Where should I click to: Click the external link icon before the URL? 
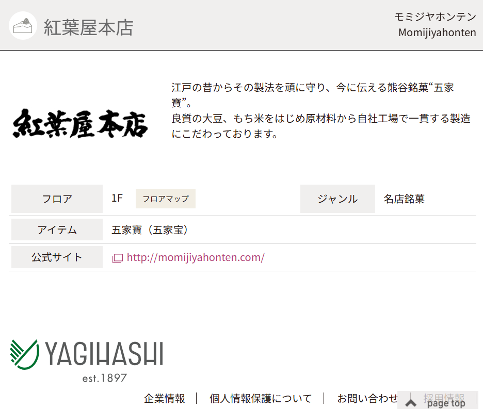(117, 258)
